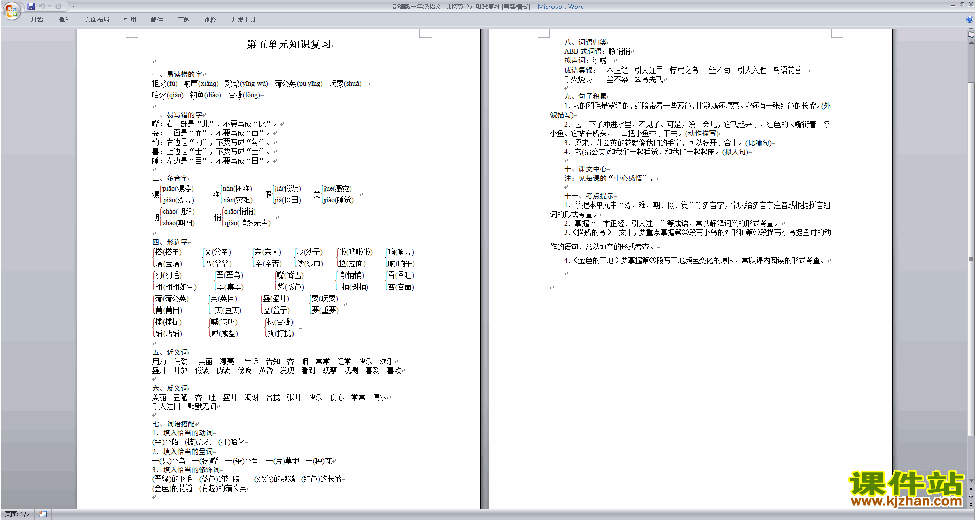Click heading 二、易写错的字
Screen dimensions: 975x520
177,115
